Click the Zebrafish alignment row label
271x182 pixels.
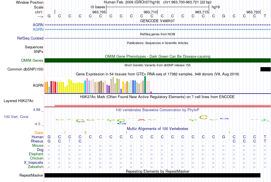pyautogui.click(x=36, y=167)
